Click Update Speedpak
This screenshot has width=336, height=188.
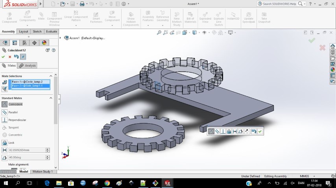pyautogui.click(x=249, y=18)
